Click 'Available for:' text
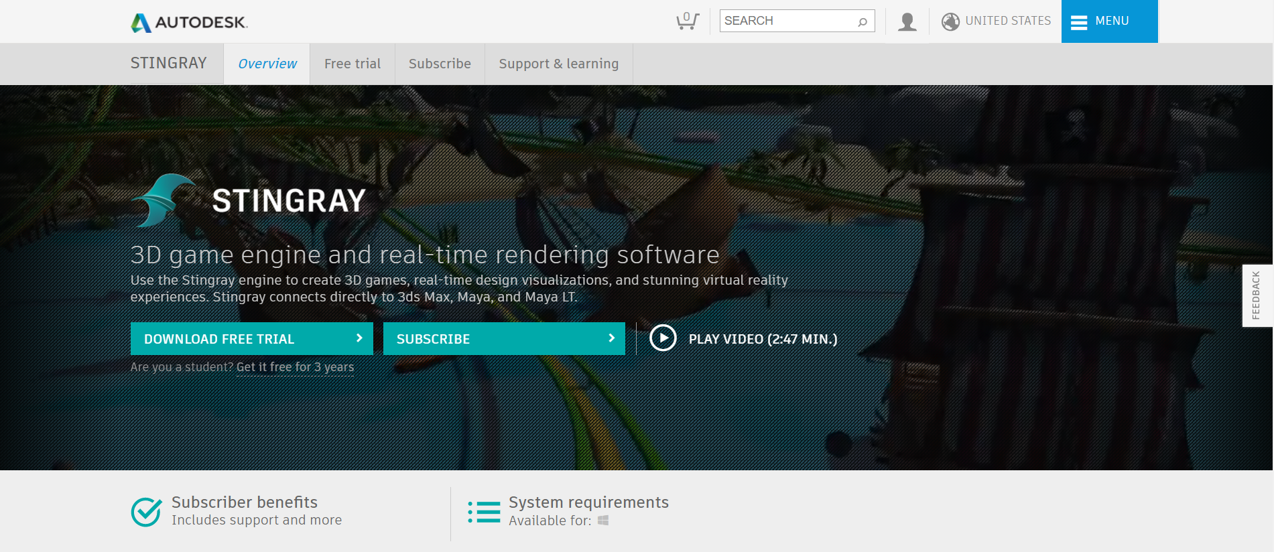This screenshot has height=552, width=1274. pos(550,521)
